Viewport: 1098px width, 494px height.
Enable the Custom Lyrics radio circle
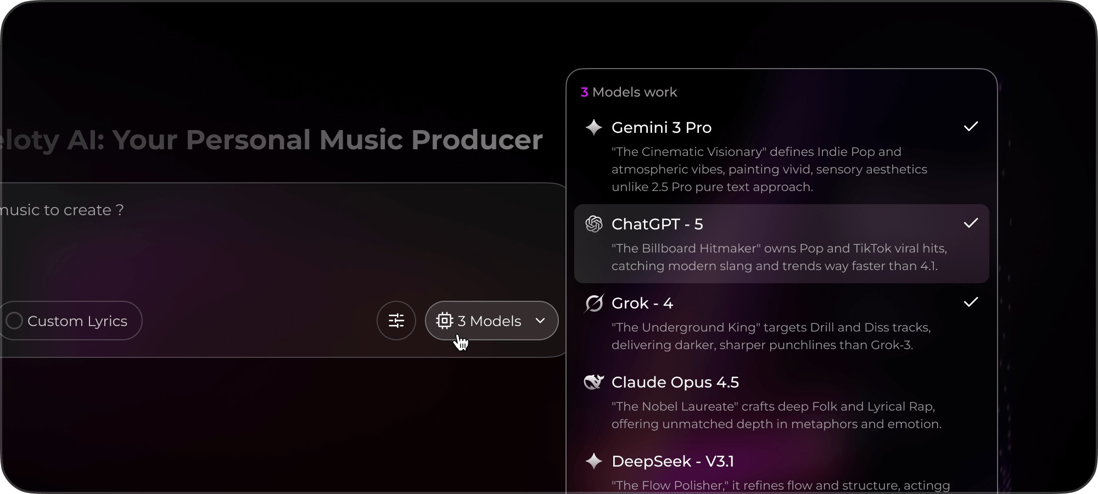click(14, 321)
